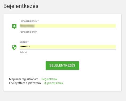Image resolution: width=126 pixels, height=101 pixels.
Task: Focus the Felhasználónév username input field
Action: coord(68,26)
